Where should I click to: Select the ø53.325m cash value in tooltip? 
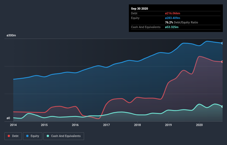coord(172,27)
